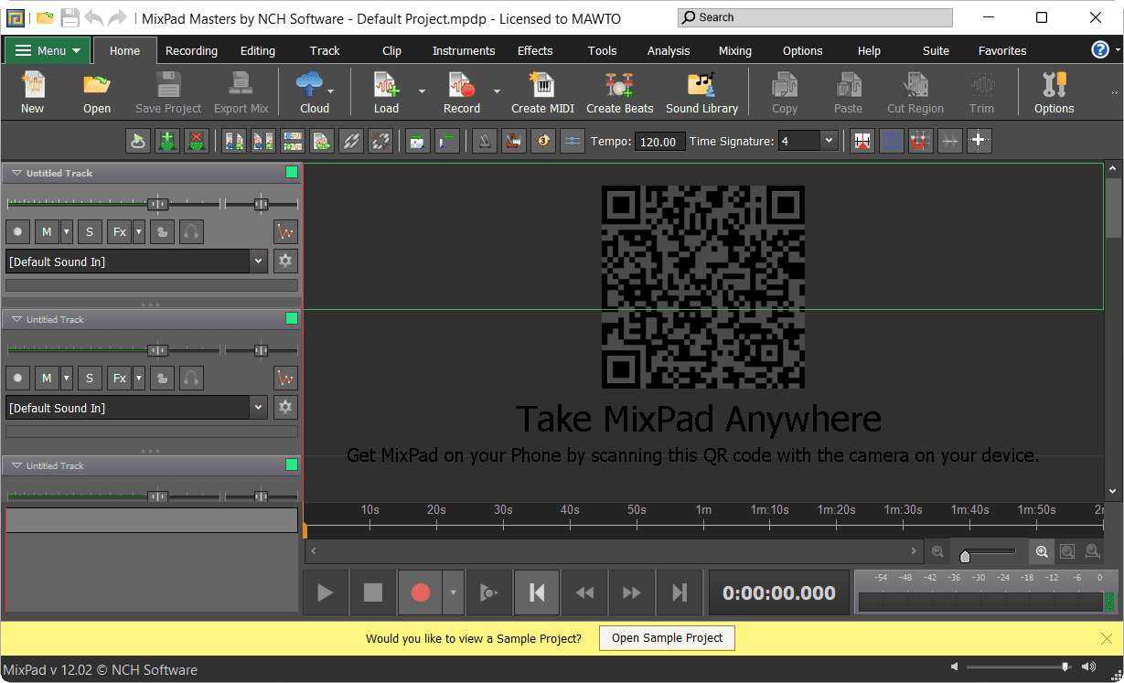
Task: Toggle Fx on the first track
Action: (x=120, y=231)
